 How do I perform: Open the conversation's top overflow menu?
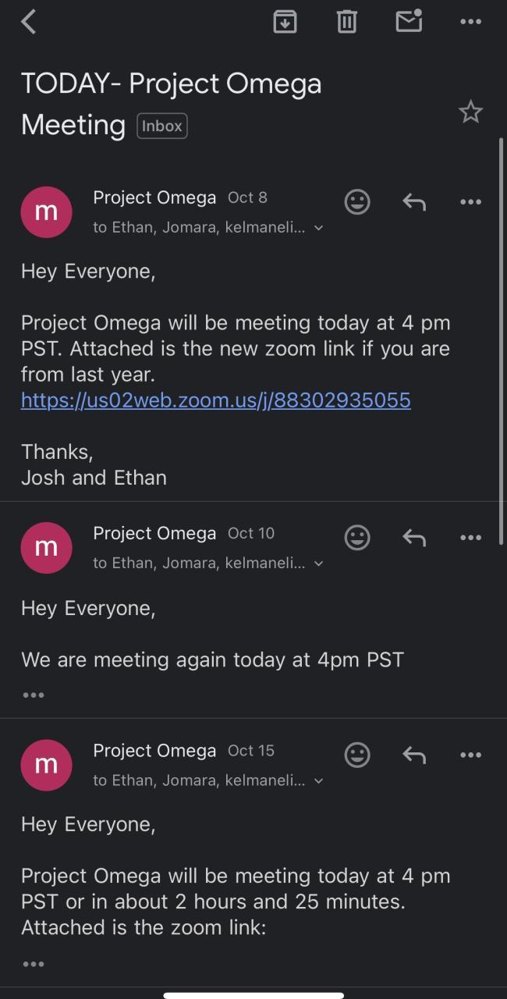point(471,22)
